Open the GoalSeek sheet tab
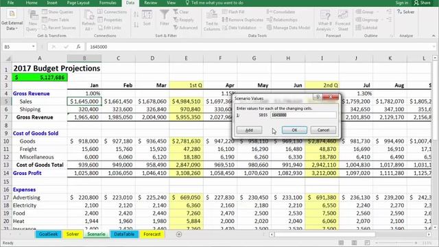439x247 pixels. [x=48, y=234]
